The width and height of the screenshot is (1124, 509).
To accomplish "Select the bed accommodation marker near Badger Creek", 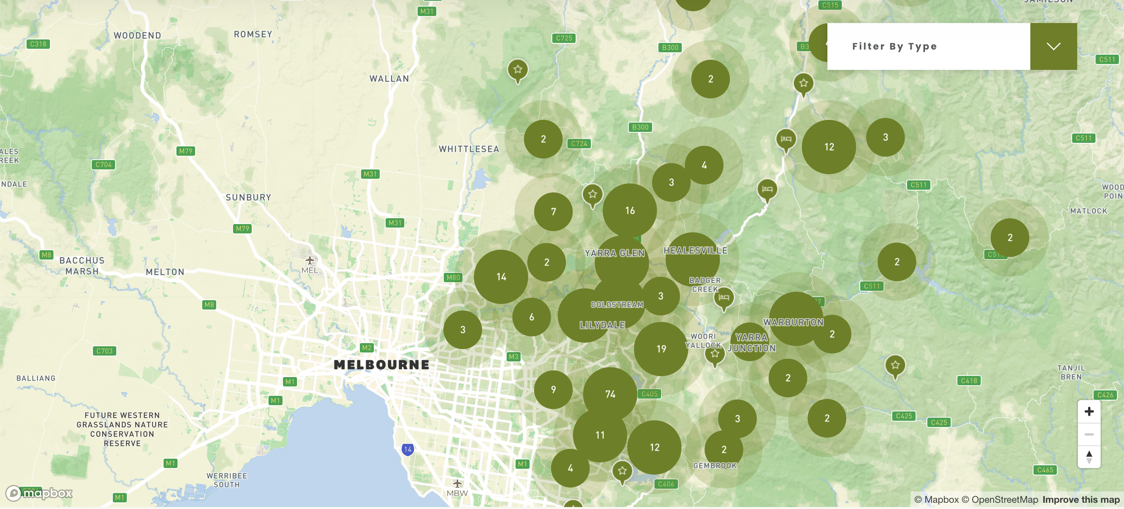I will [724, 299].
